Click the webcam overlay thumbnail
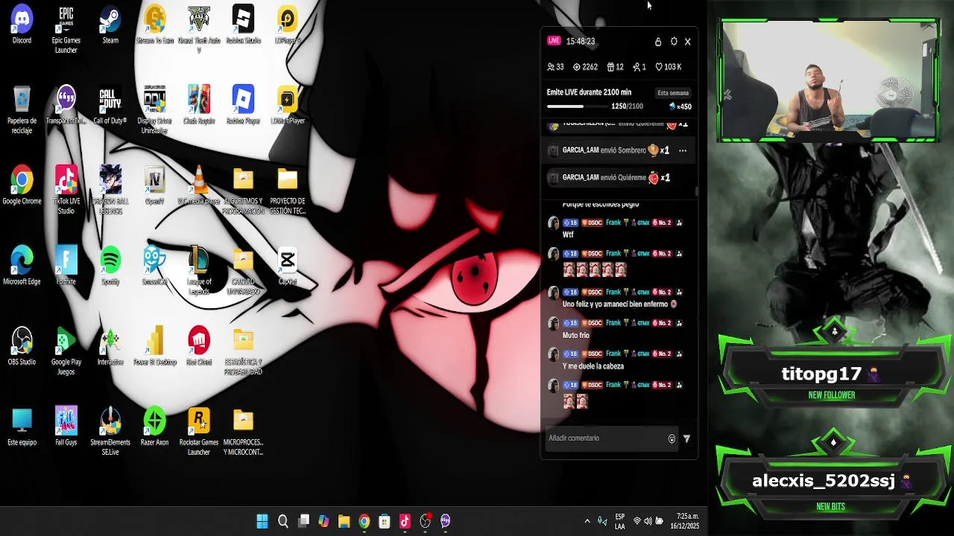Viewport: 954px width, 536px height. click(830, 80)
